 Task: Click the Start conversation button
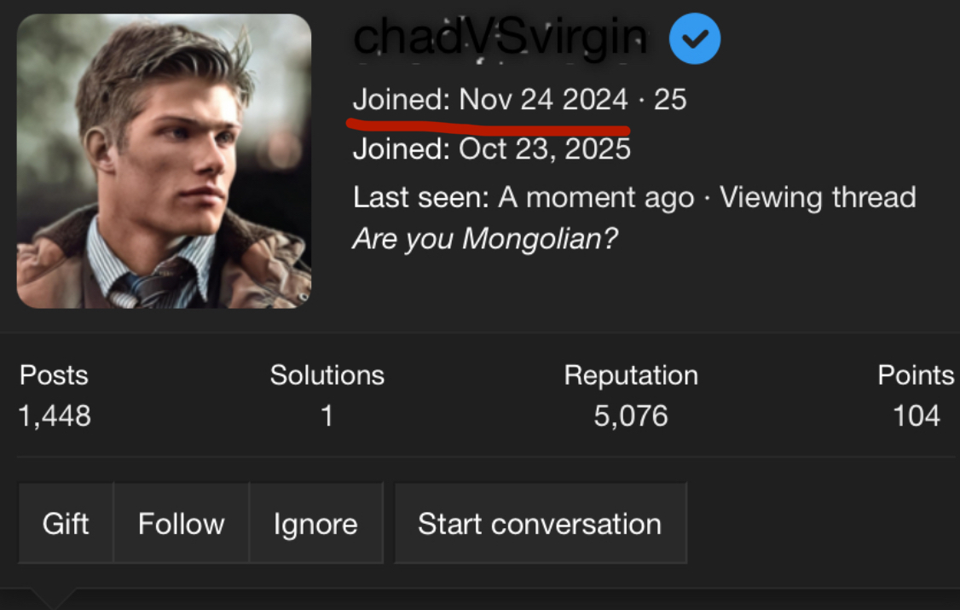tap(540, 523)
